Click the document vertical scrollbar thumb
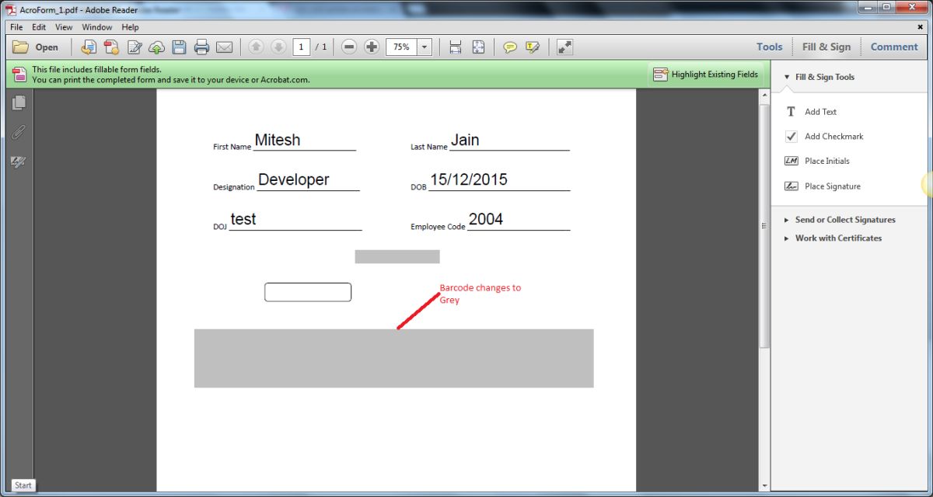 click(764, 224)
